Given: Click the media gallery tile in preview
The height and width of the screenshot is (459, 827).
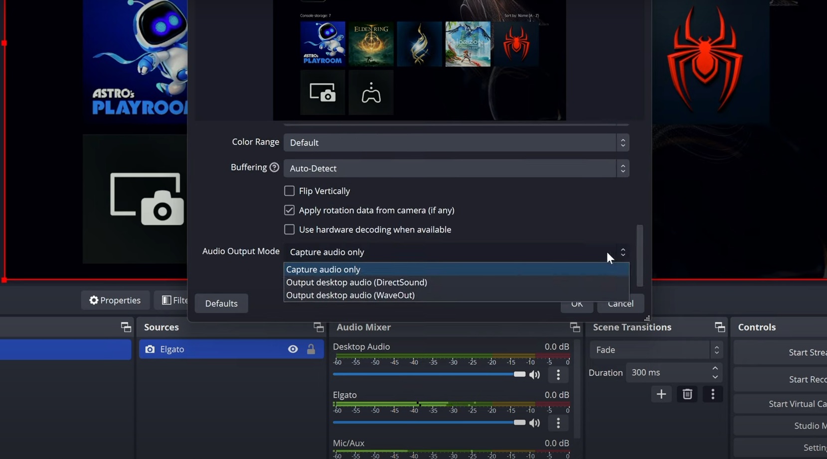Looking at the screenshot, I should pos(323,93).
